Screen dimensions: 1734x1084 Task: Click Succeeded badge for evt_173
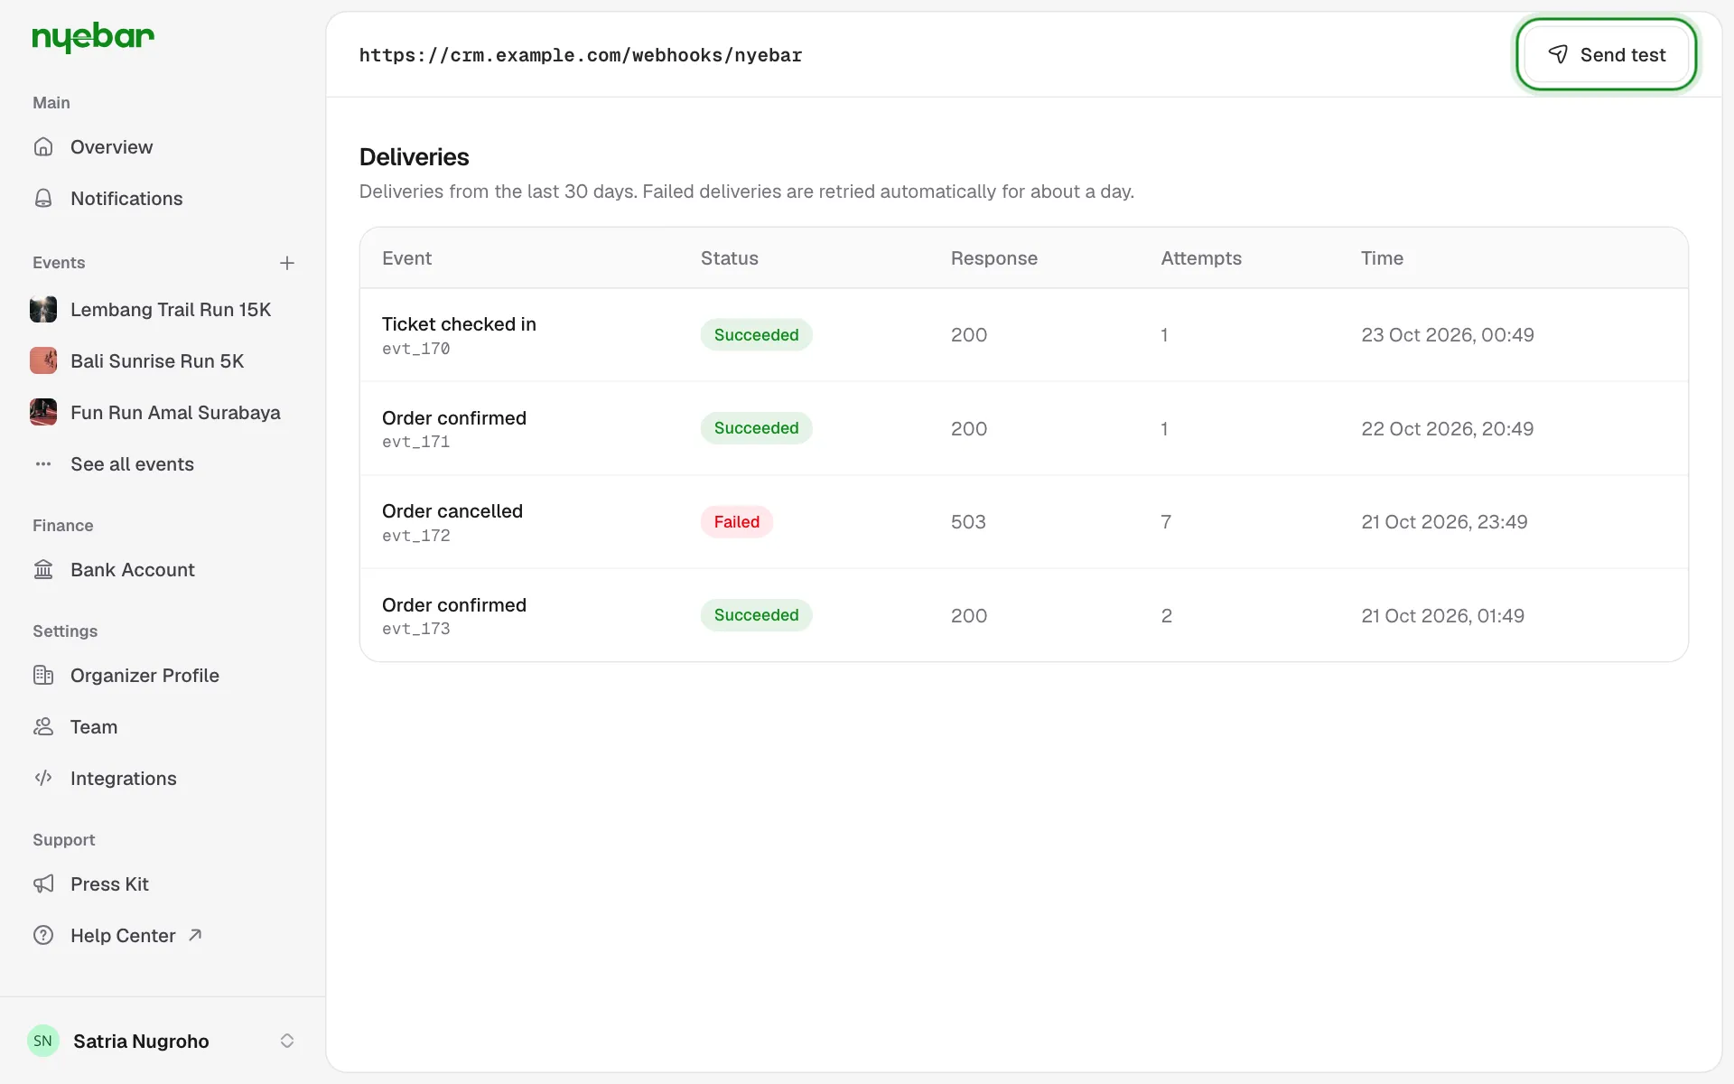click(757, 615)
